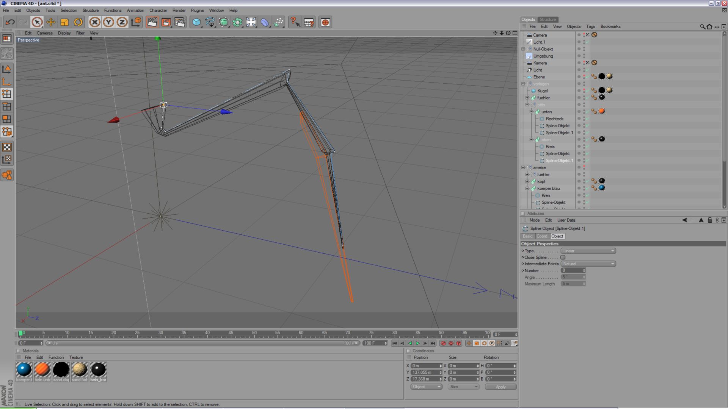Viewport: 728px width, 409px height.
Task: Select the Move tool in toolbar
Action: tap(51, 22)
